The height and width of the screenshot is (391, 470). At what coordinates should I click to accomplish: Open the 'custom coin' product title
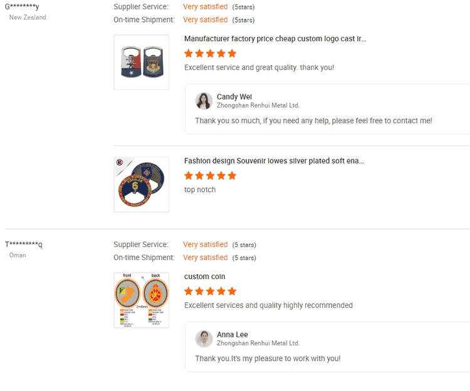pyautogui.click(x=204, y=277)
